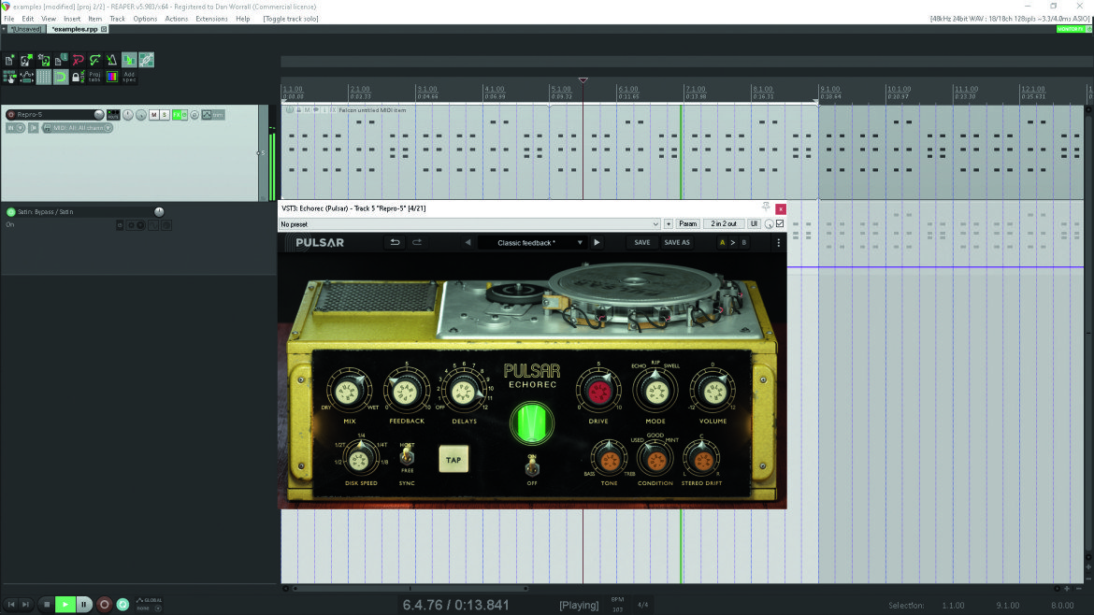
Task: Click the SAVE AS button in Pulsar
Action: pyautogui.click(x=677, y=243)
